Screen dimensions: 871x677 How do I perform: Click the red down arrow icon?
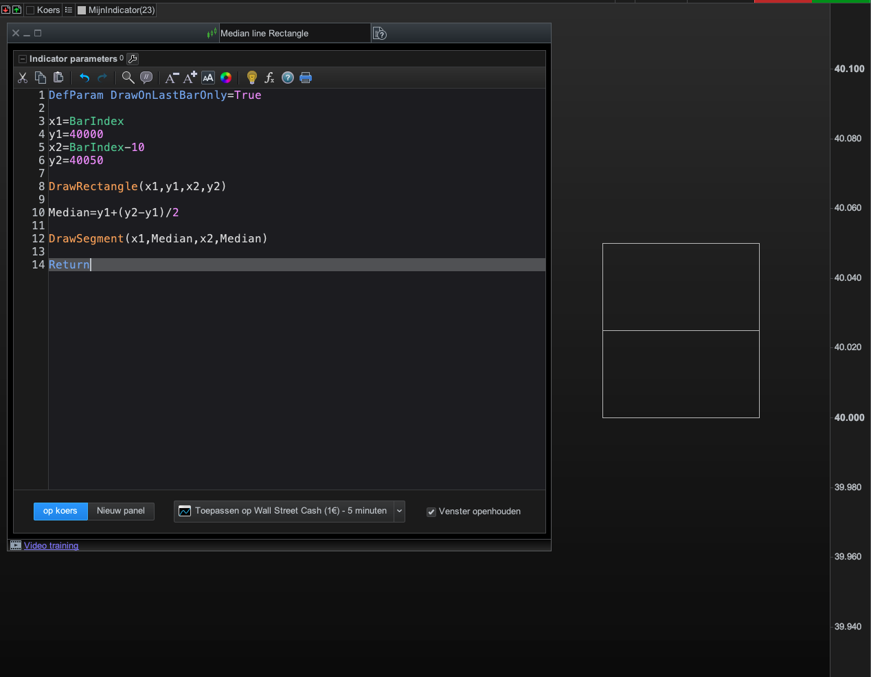(x=5, y=10)
